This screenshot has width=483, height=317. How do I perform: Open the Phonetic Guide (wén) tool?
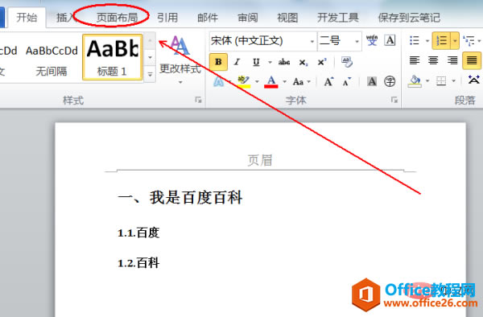(x=372, y=40)
